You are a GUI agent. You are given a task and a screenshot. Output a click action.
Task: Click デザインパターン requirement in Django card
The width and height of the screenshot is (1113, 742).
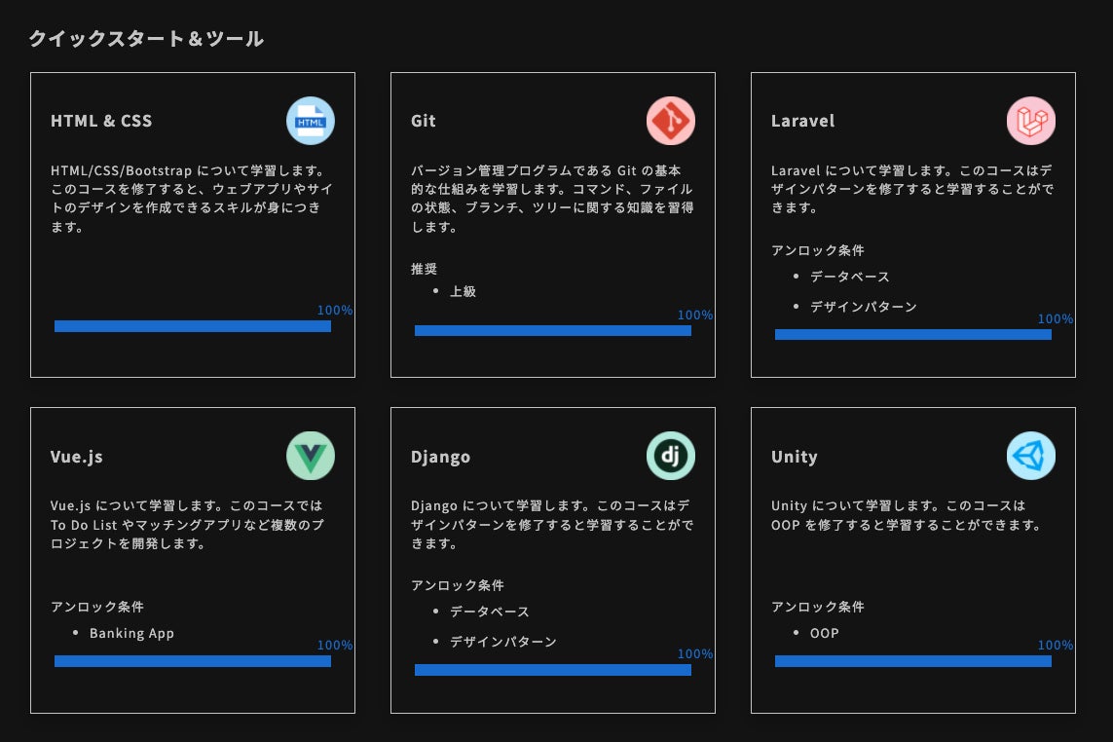coord(503,643)
